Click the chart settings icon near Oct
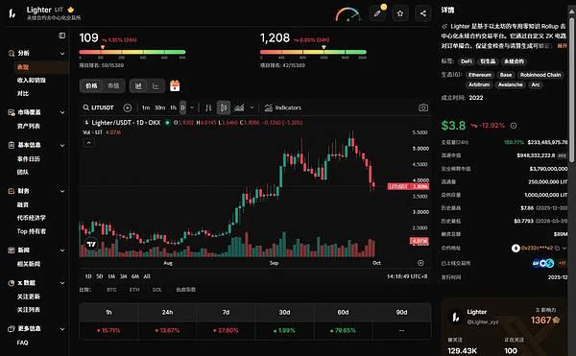Viewport: 576px width, 356px height. pos(420,263)
